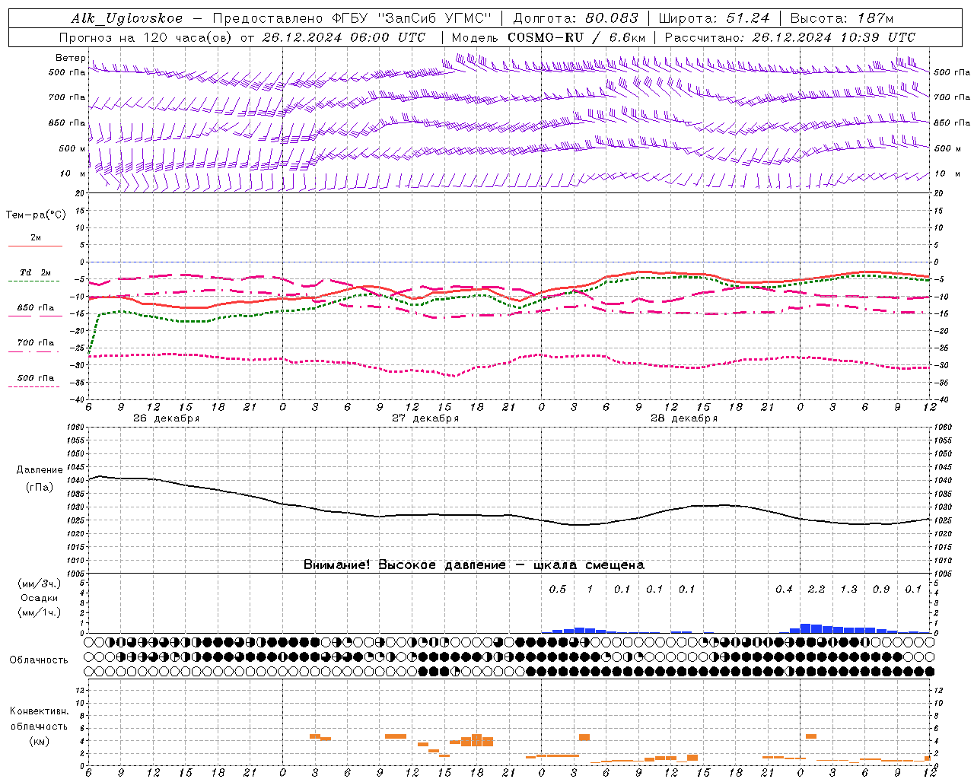This screenshot has width=974, height=779.
Task: Select the "10 м" wind level label on left
Action: pos(73,173)
